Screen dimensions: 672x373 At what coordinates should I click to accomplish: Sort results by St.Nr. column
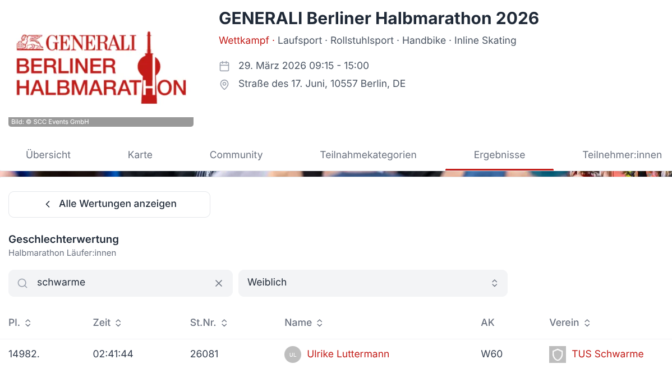(x=209, y=323)
